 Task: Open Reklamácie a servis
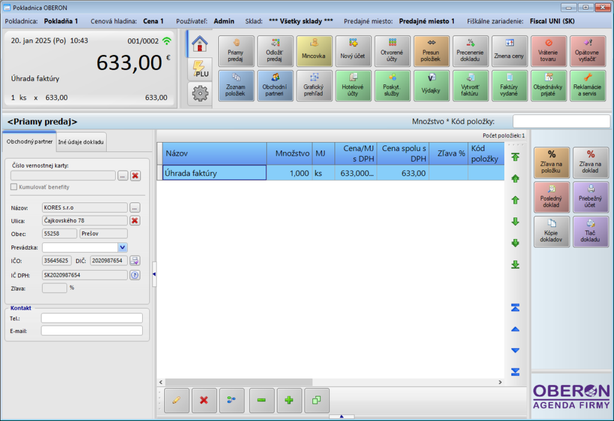point(588,86)
